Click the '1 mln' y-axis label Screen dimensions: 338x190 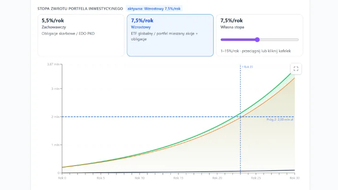click(55, 145)
